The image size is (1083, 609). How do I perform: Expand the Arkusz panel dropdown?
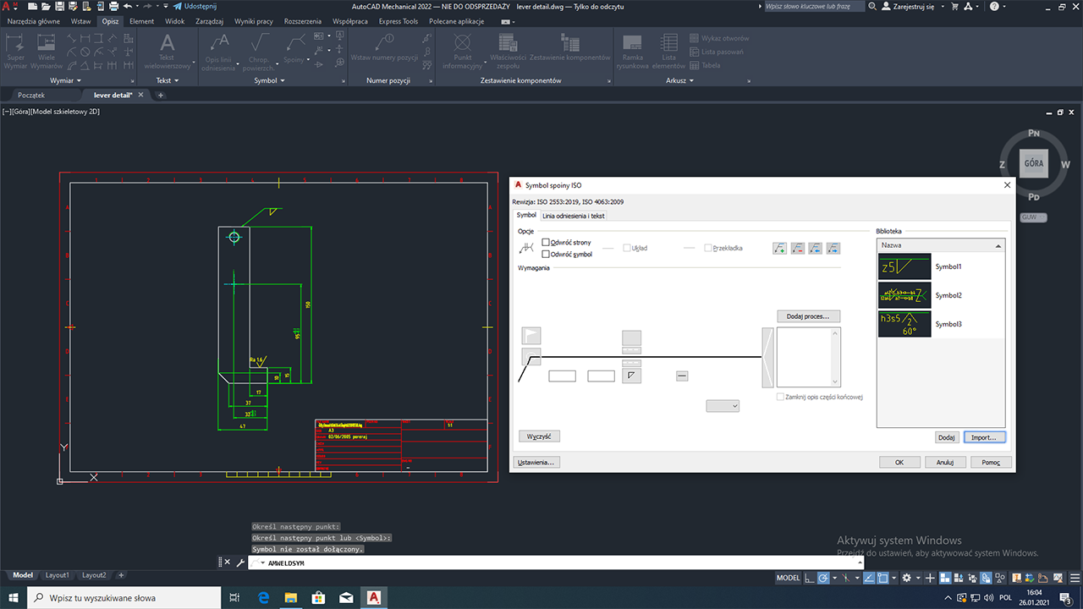[679, 80]
